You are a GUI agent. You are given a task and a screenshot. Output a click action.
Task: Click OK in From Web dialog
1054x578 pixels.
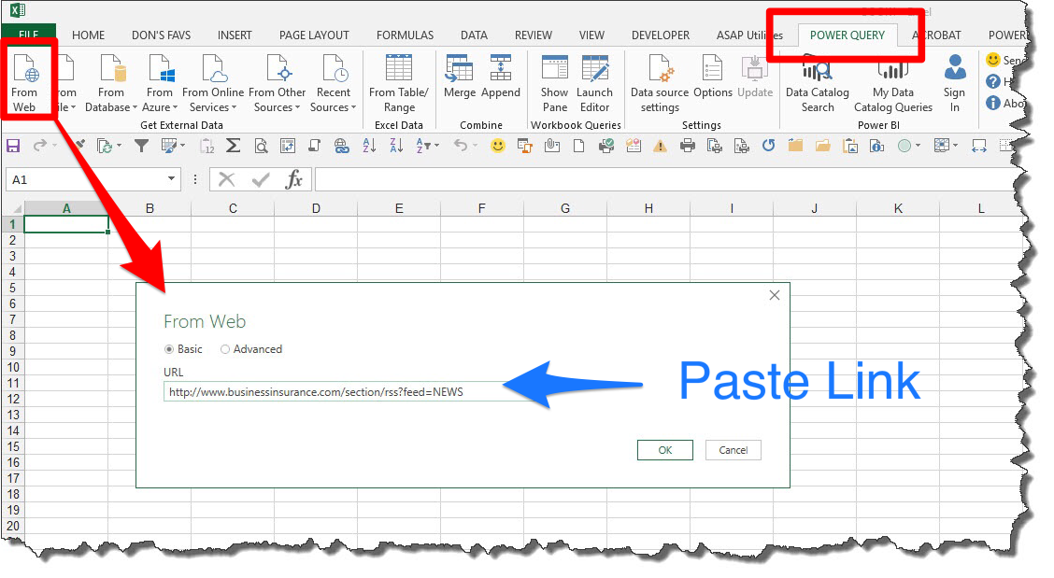pos(664,450)
